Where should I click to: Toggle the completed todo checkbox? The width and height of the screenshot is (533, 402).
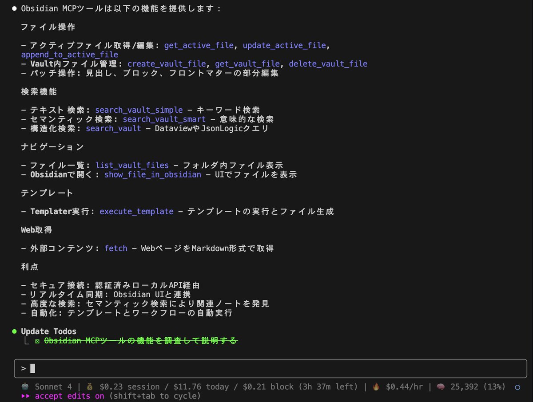(37, 341)
